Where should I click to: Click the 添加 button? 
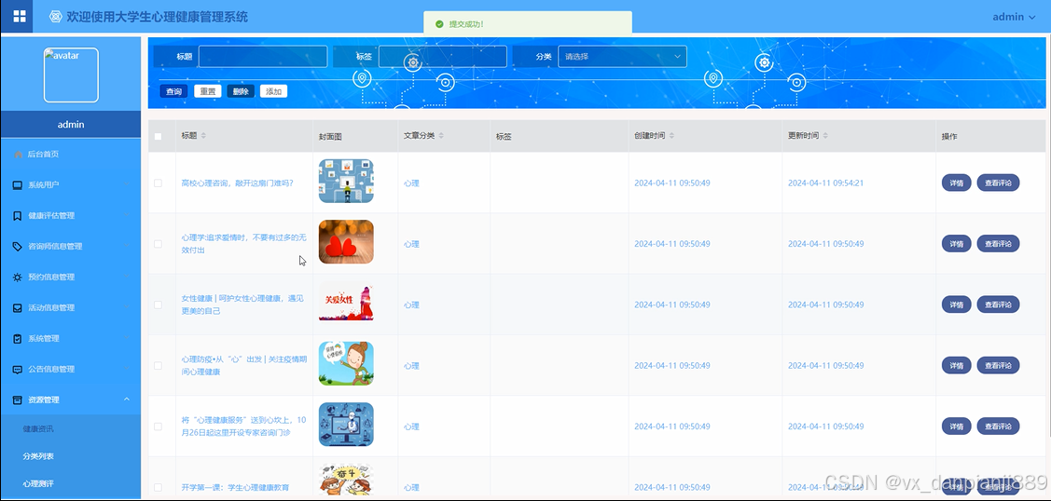pos(273,91)
